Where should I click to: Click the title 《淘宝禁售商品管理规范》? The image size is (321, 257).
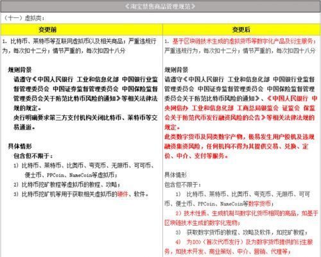[160, 6]
